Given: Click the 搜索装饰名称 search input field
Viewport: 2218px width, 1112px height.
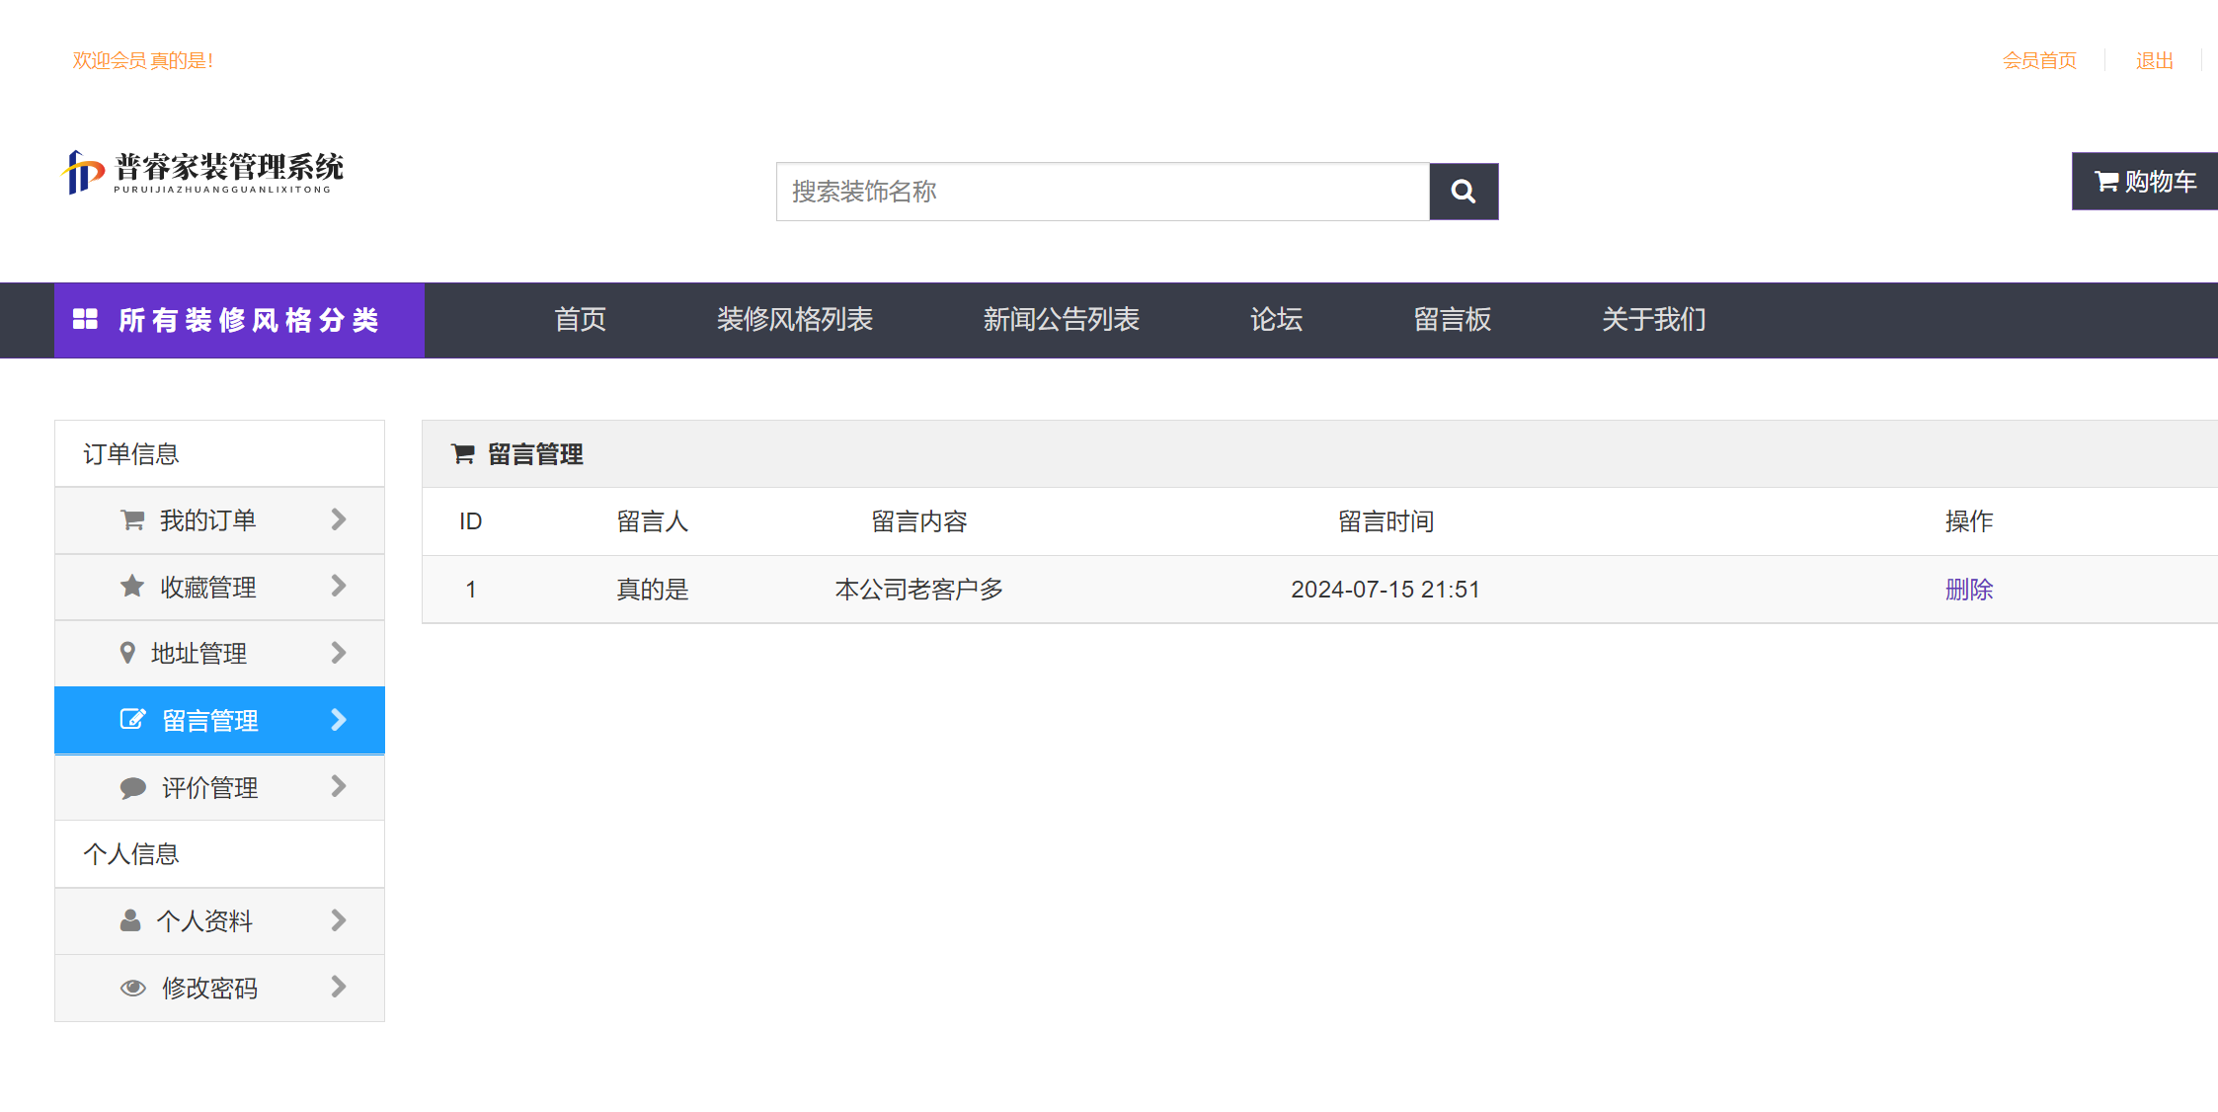Looking at the screenshot, I should pos(1102,192).
